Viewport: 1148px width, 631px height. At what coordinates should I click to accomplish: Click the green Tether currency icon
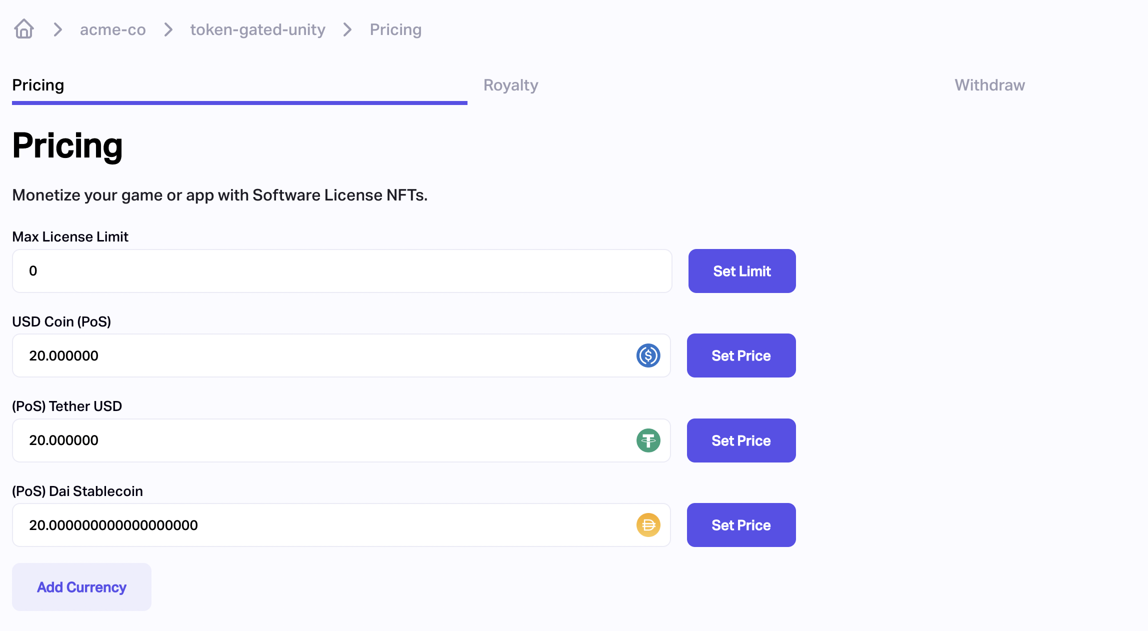648,440
